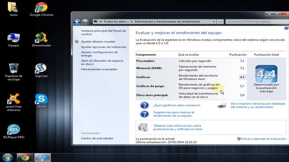The image size is (289, 162).
Task: Click the 4,4 total score badge
Action: pos(266,74)
